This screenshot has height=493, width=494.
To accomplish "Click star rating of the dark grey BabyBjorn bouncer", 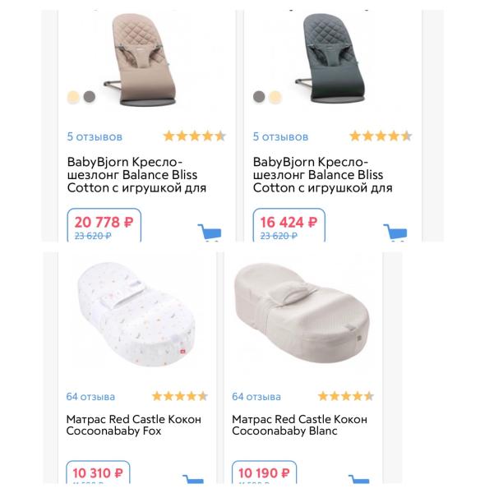I will (381, 136).
